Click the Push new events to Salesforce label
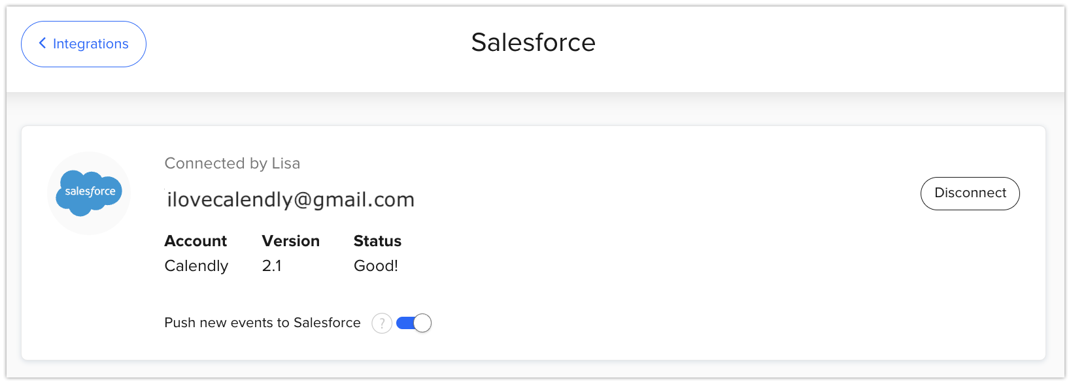Viewport: 1071px width, 384px height. point(262,323)
